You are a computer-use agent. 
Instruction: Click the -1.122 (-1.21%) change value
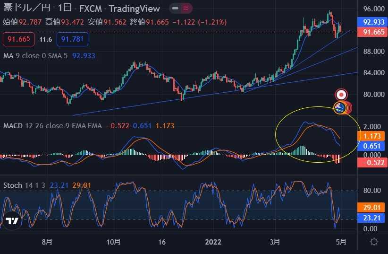[x=200, y=22]
